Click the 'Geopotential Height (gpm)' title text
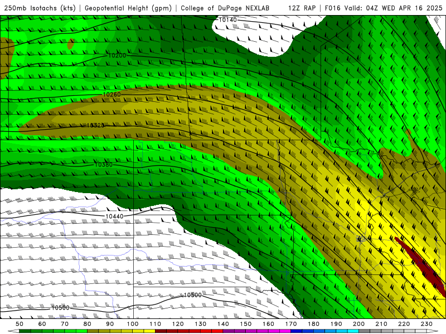 128,8
